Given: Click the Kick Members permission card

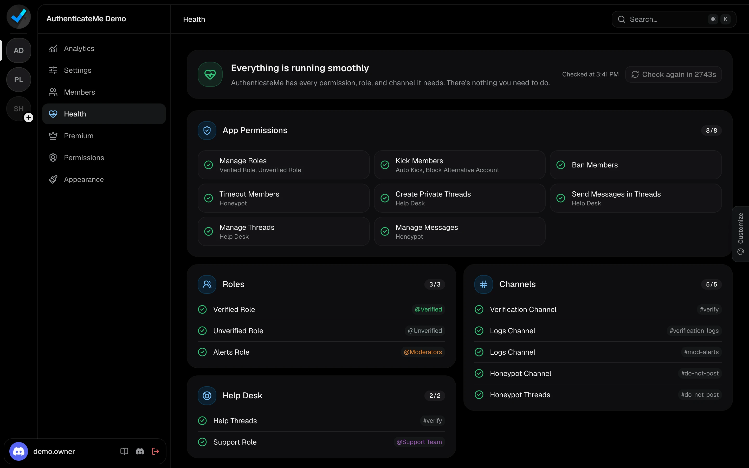Looking at the screenshot, I should [460, 165].
